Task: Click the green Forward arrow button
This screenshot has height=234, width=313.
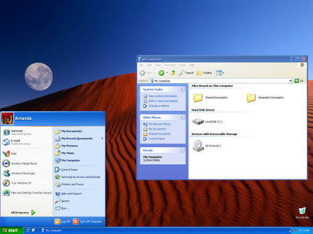Action: (x=162, y=73)
